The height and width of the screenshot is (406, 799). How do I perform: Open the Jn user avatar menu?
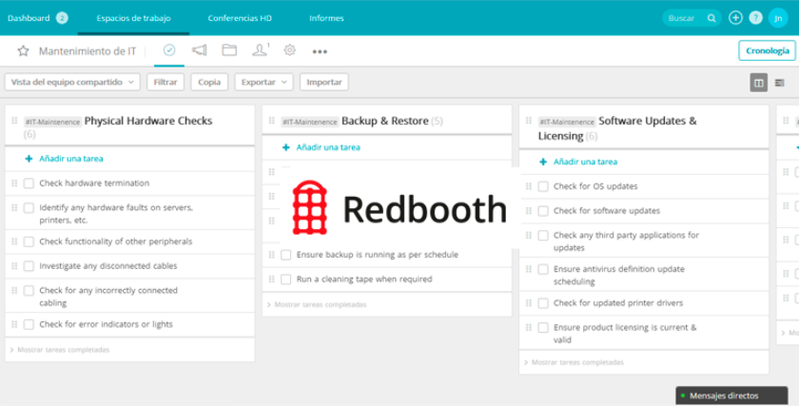click(778, 18)
